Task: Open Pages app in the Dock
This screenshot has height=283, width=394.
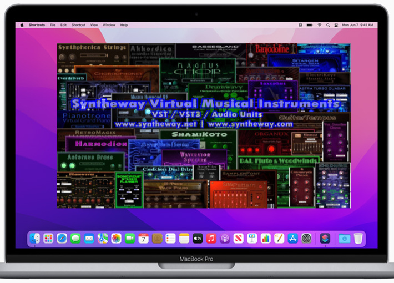Action: (279, 238)
